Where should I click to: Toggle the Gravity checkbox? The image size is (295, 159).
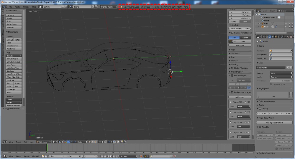point(260,108)
